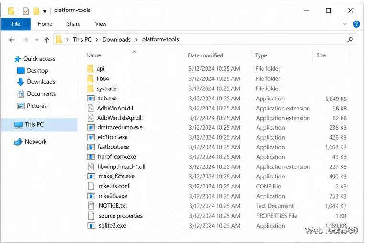
Task: Click This PC in the address bar
Action: [82, 40]
